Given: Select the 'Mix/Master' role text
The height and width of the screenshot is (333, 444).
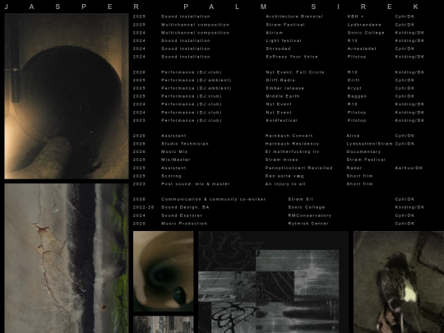Looking at the screenshot, I should 176,160.
